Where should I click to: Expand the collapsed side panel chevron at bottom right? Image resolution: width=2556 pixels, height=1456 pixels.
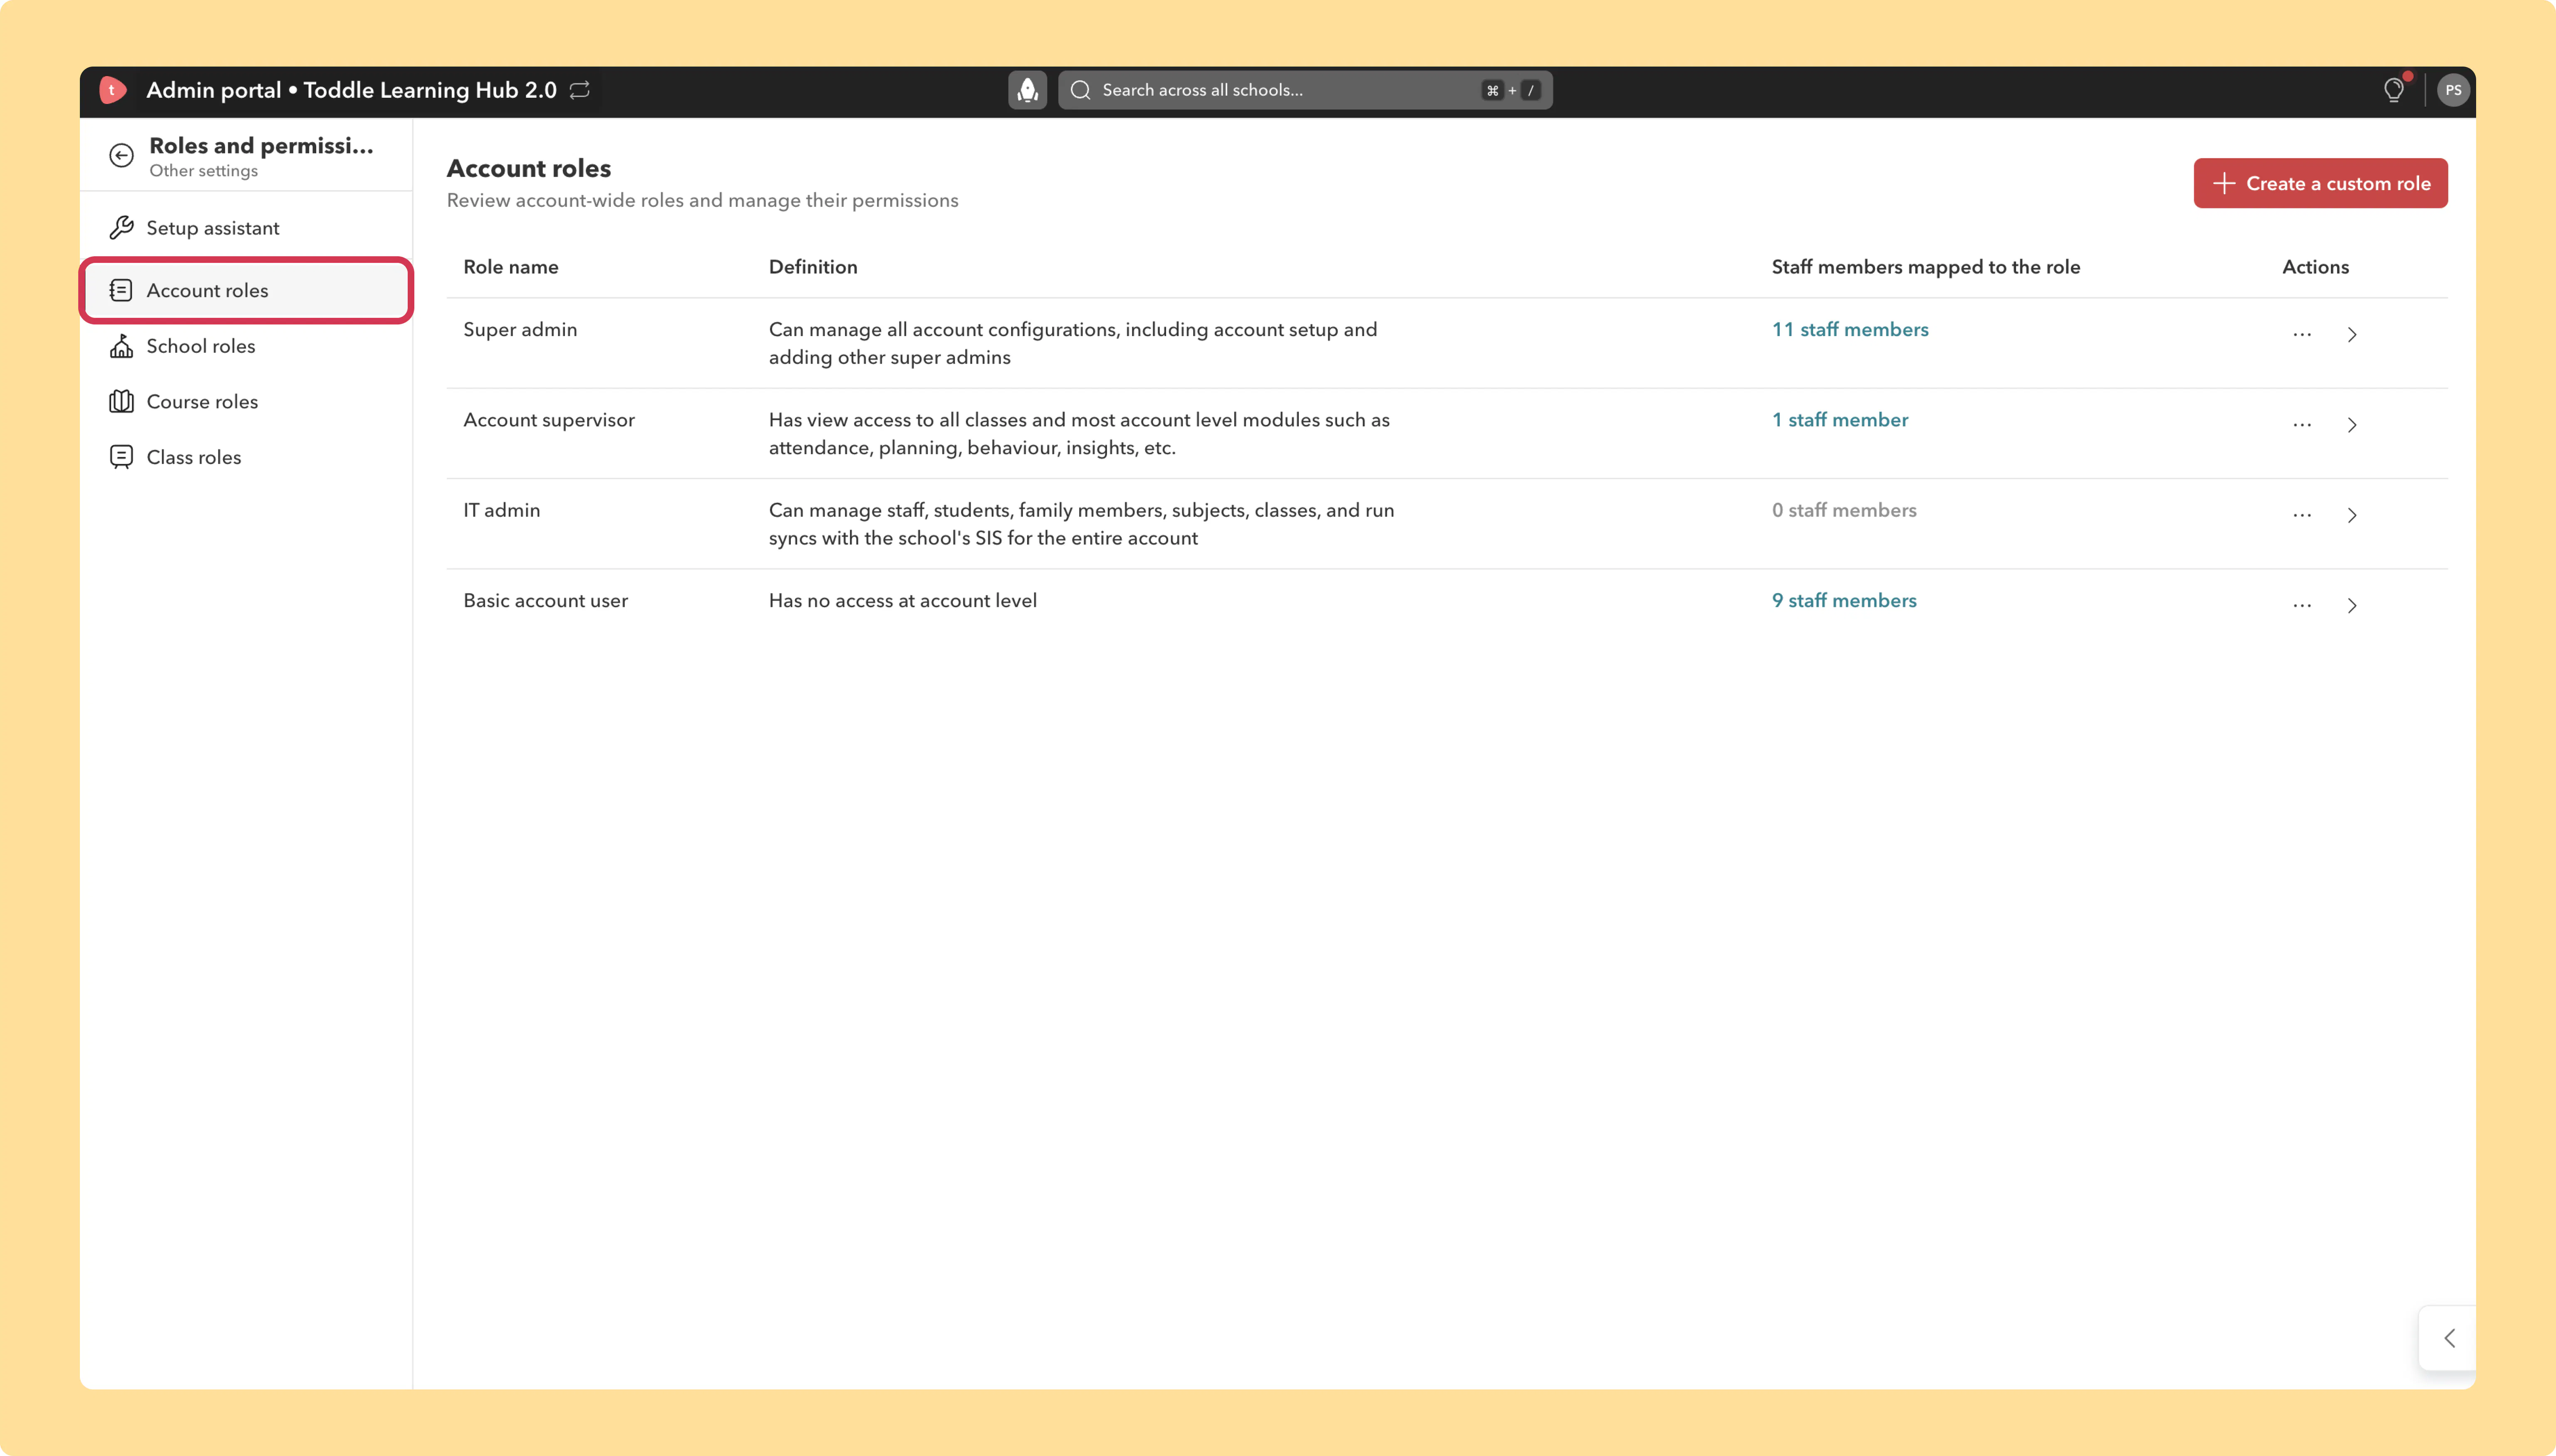(x=2449, y=1338)
